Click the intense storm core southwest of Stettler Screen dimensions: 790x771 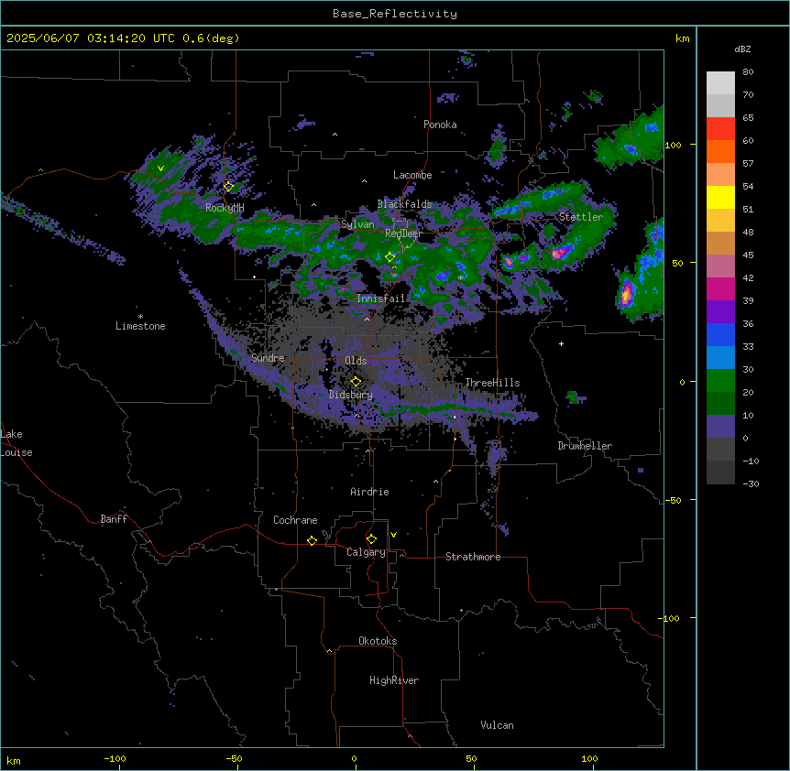tap(559, 252)
